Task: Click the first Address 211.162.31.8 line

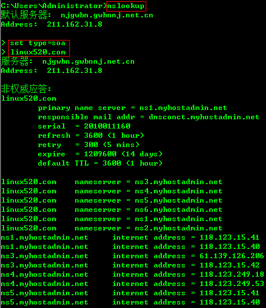Action: pos(51,24)
